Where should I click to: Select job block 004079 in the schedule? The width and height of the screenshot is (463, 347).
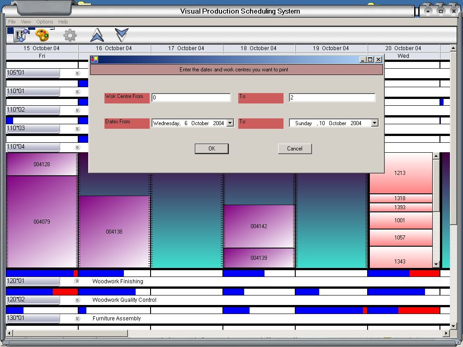click(x=42, y=221)
